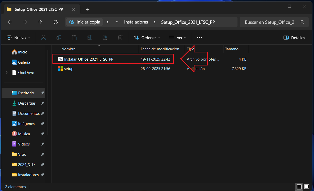Click the navigation pane scrollbar
Viewport: 314px width, 191px height.
tap(48, 93)
